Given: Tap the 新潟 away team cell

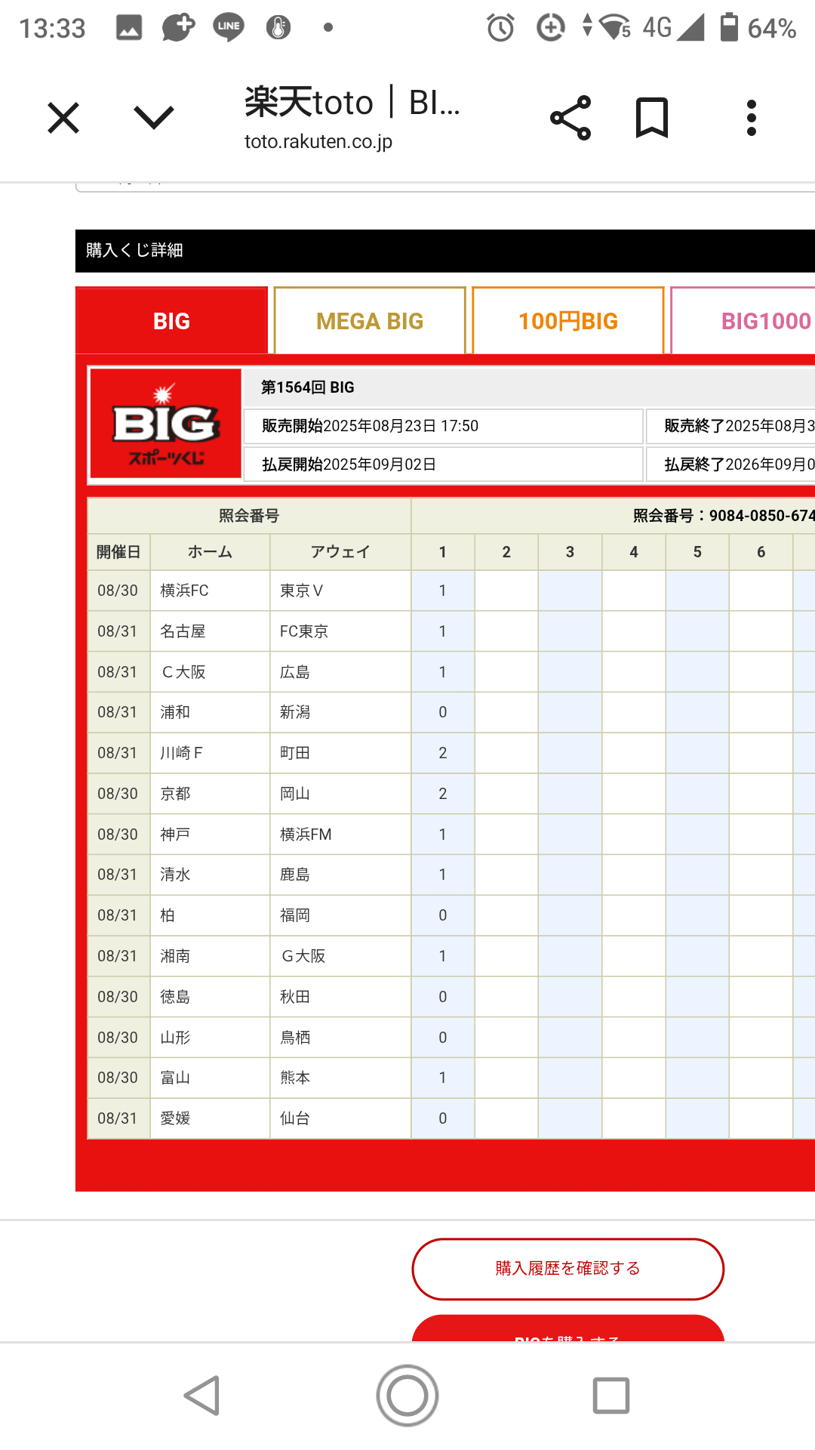Looking at the screenshot, I should point(340,712).
